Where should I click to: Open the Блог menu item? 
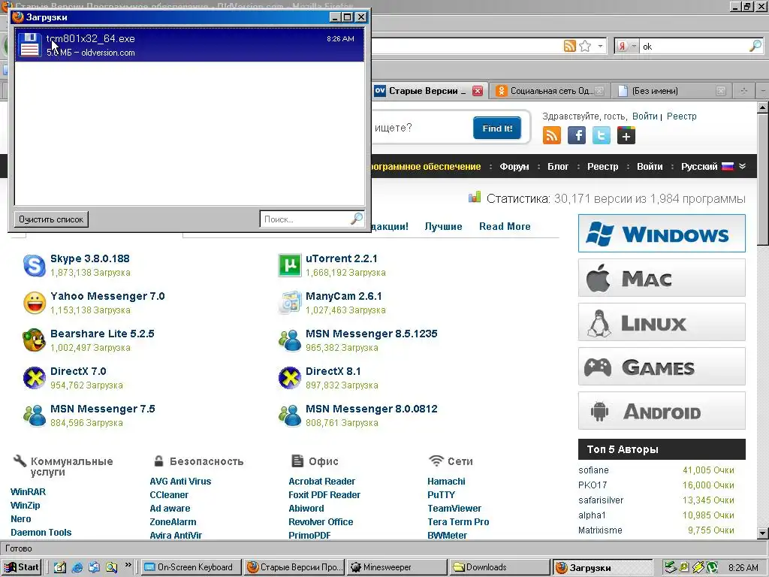(558, 166)
